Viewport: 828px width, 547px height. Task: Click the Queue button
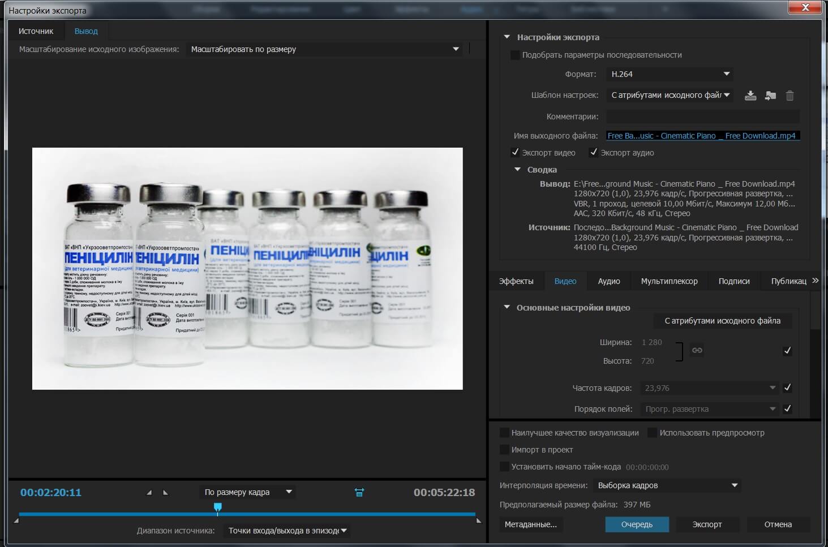coord(637,524)
